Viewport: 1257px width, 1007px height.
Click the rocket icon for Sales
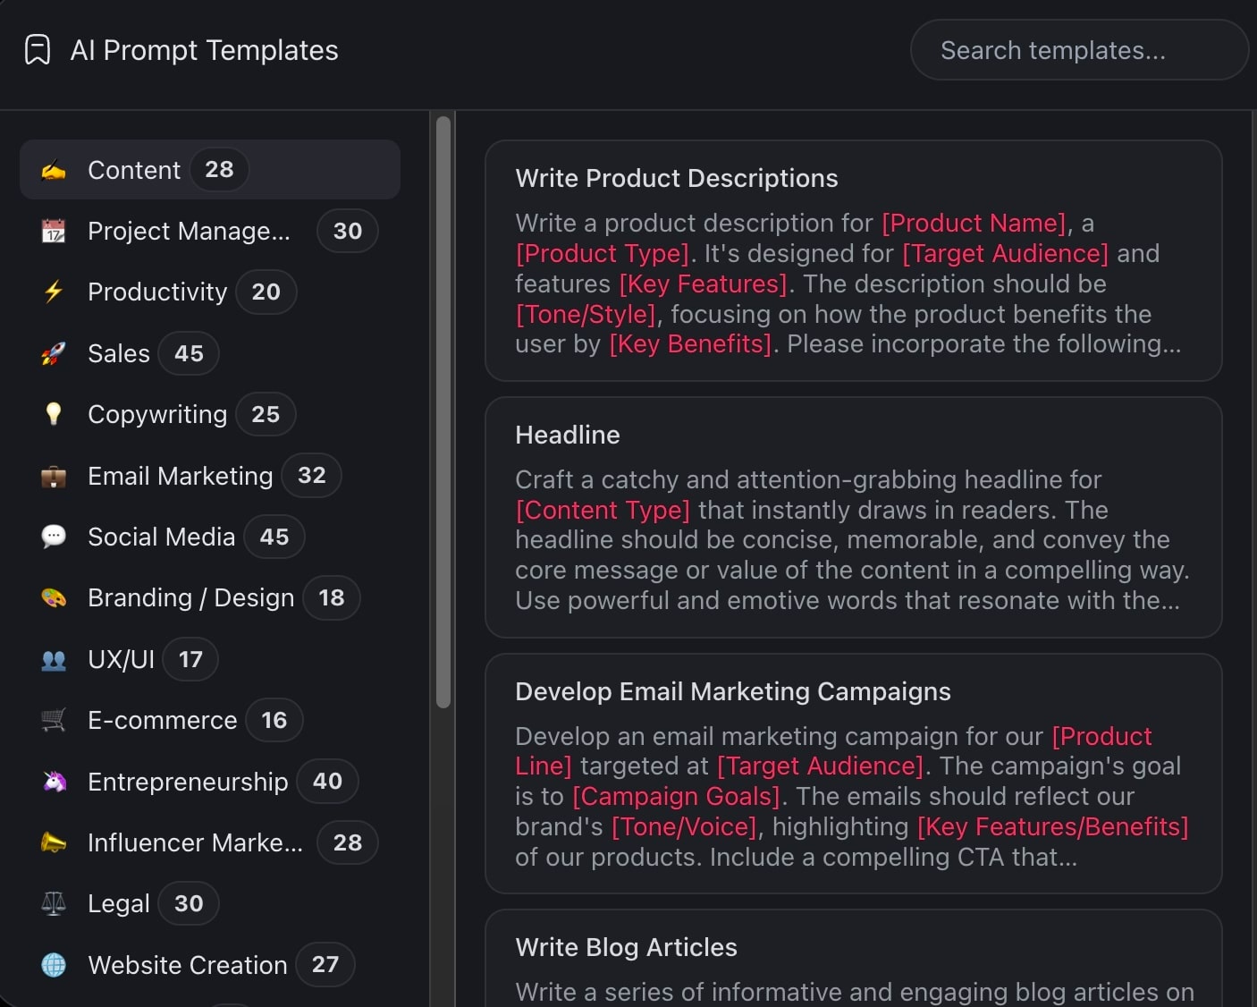[54, 353]
